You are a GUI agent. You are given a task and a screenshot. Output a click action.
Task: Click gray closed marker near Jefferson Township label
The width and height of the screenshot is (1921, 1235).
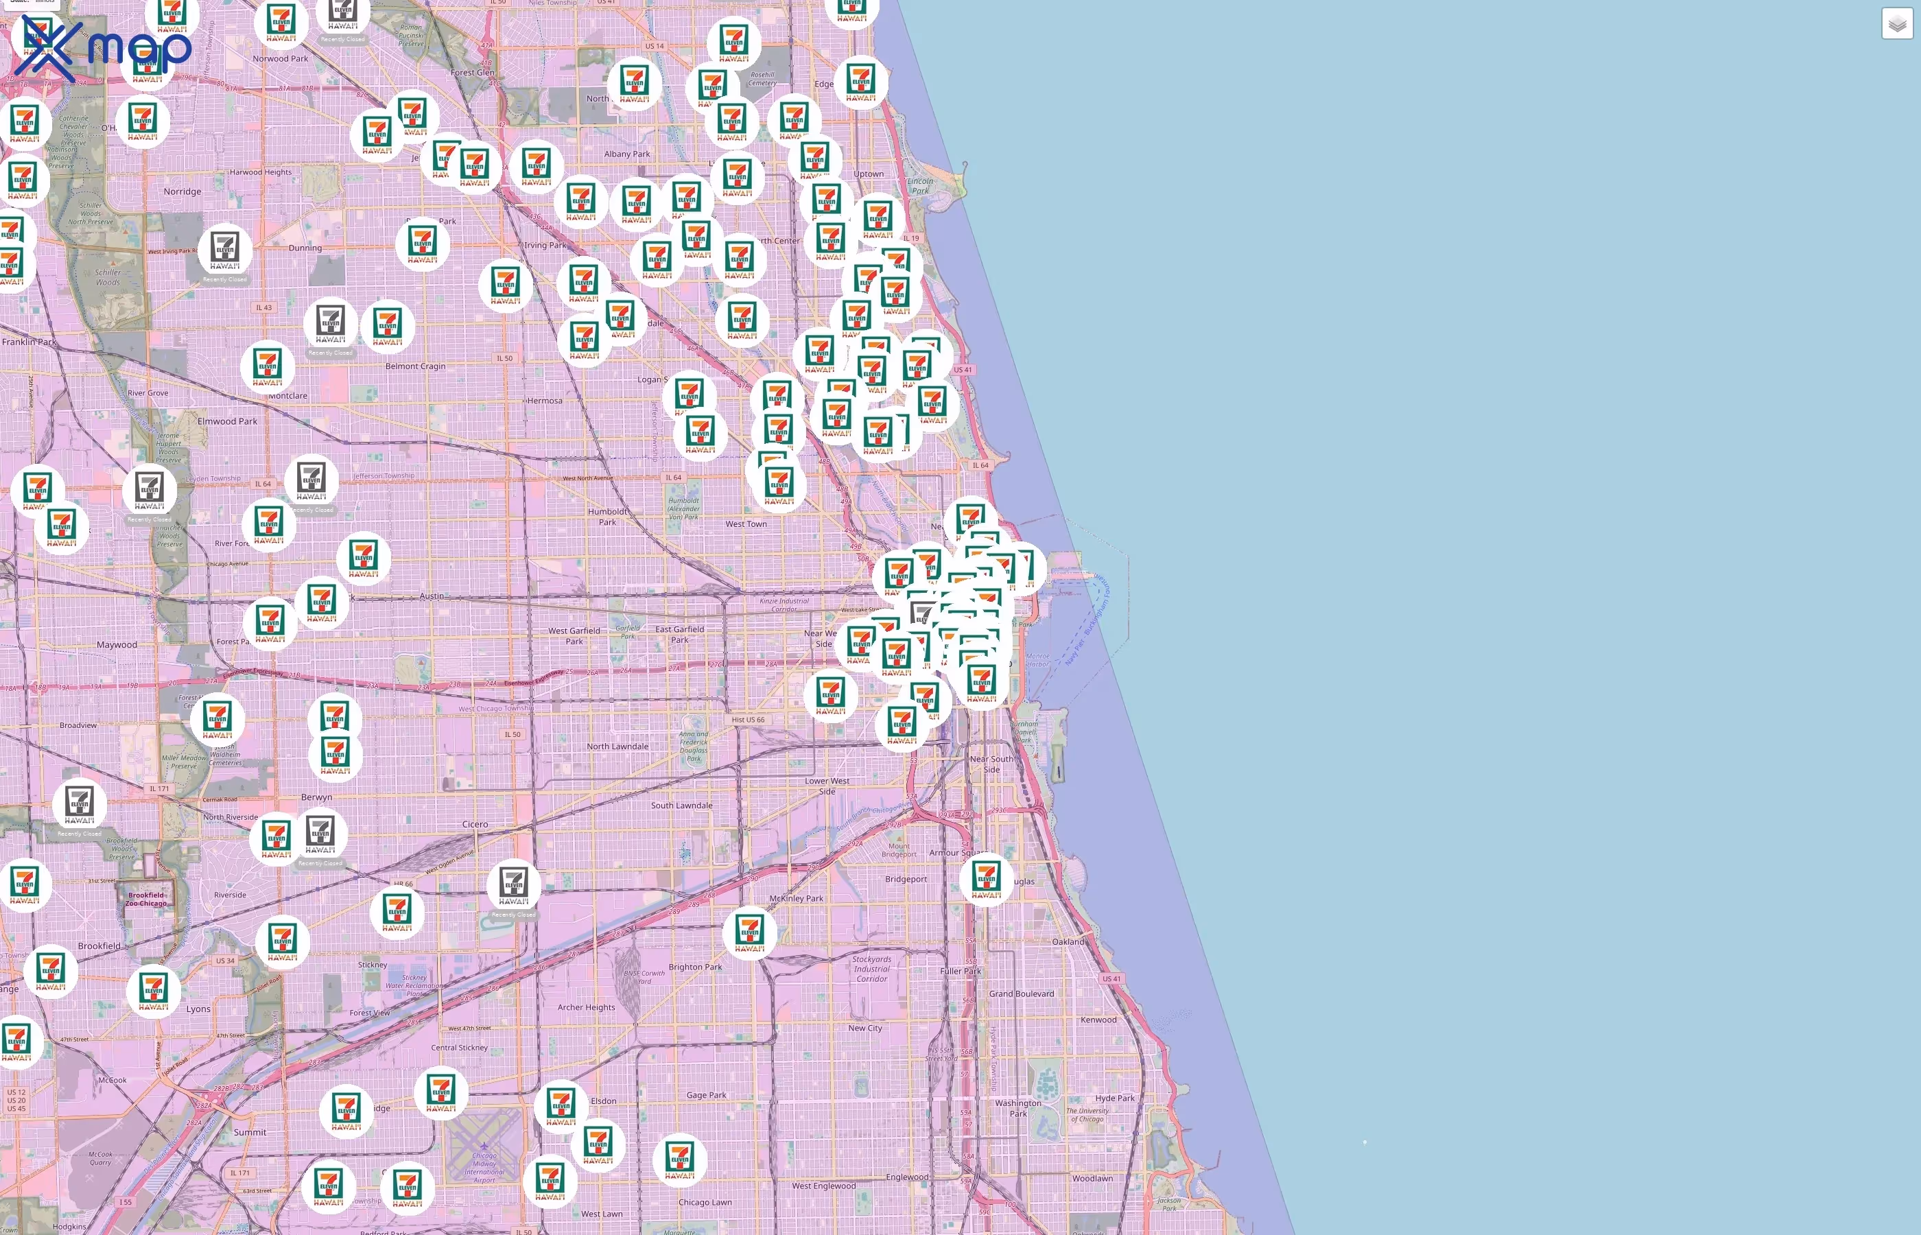312,480
